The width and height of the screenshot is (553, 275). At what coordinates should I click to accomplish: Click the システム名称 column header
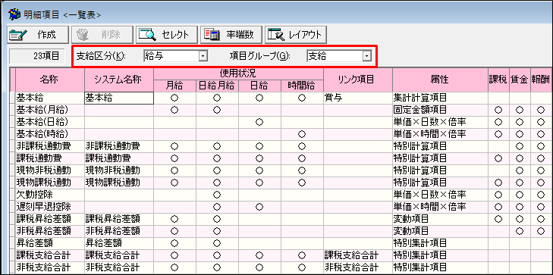(119, 80)
